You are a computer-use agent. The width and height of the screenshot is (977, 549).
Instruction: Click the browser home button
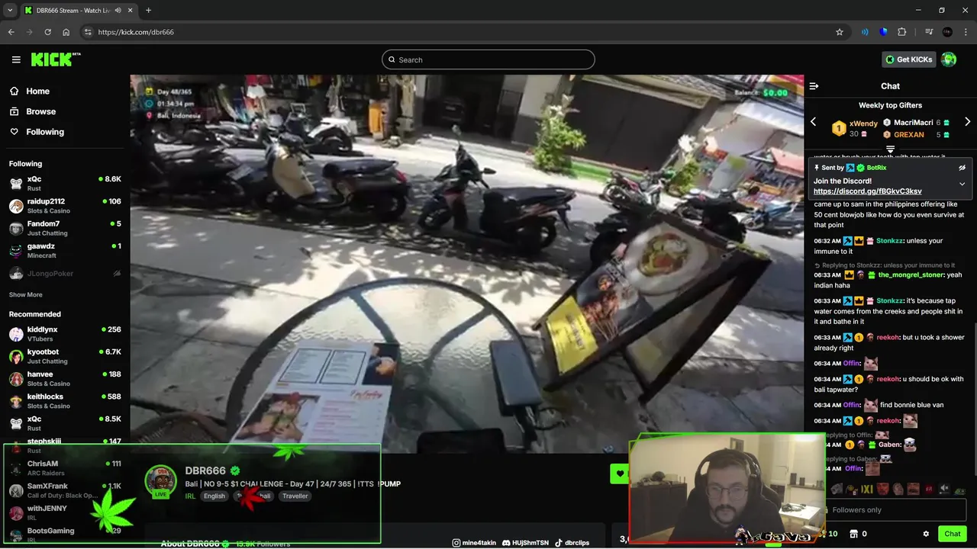[x=66, y=32]
